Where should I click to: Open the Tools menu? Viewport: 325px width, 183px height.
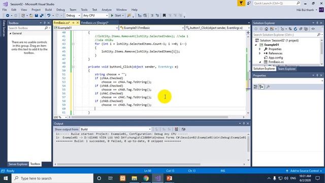(84, 10)
